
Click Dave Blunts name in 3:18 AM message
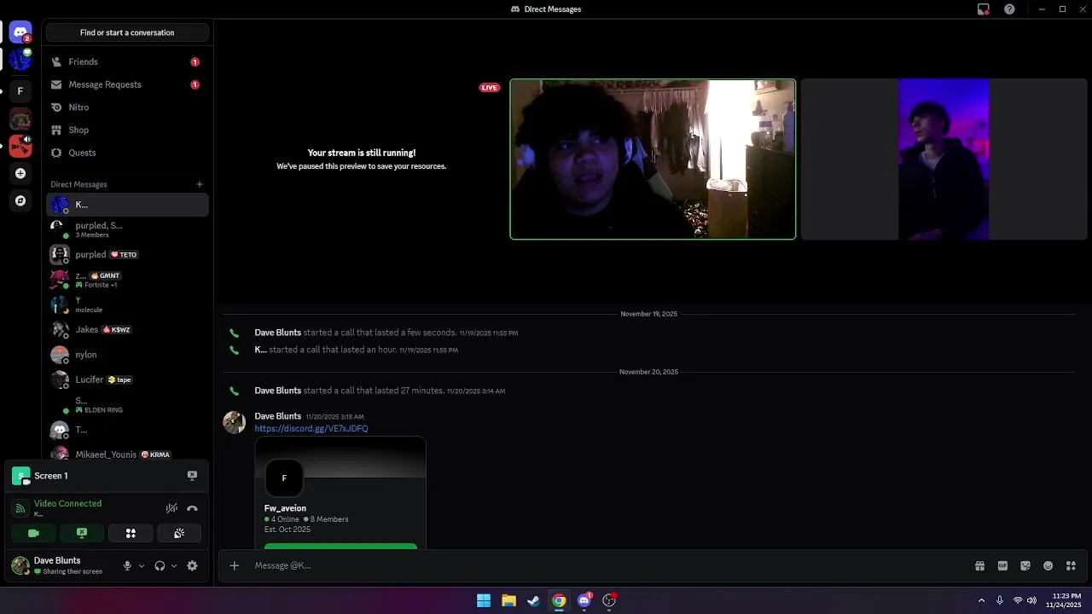click(278, 416)
